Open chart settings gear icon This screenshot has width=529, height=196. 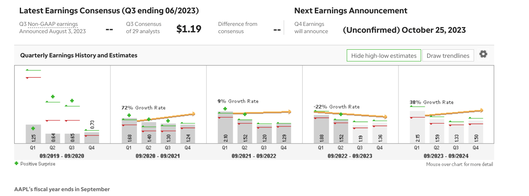click(483, 55)
